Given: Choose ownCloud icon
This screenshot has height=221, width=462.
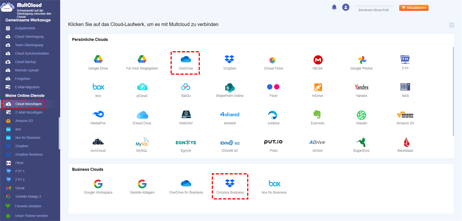Looking at the screenshot, I should [98, 142].
